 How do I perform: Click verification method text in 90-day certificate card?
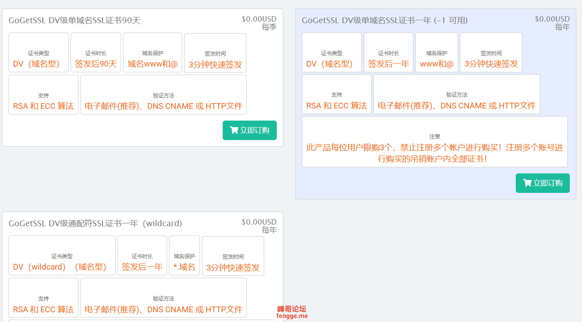point(163,106)
